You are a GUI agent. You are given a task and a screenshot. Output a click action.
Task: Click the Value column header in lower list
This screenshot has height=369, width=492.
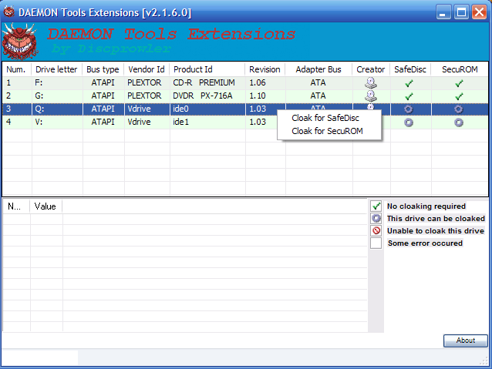pos(46,206)
